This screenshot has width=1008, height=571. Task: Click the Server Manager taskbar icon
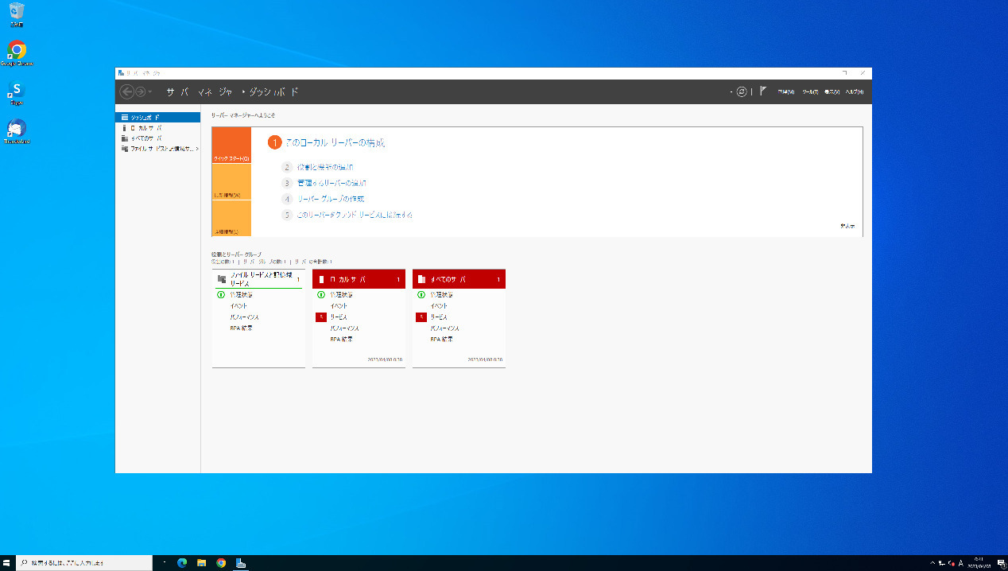coord(241,563)
